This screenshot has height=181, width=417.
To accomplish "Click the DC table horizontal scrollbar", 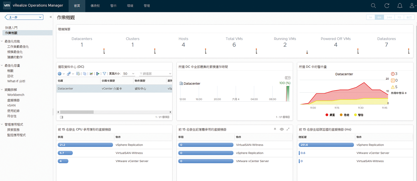I will pyautogui.click(x=77, y=112).
